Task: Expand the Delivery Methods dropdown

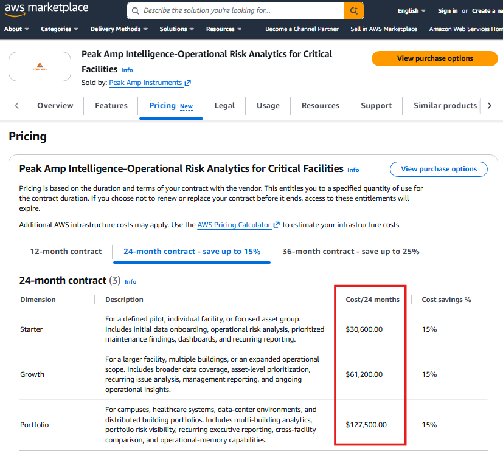Action: point(119,29)
